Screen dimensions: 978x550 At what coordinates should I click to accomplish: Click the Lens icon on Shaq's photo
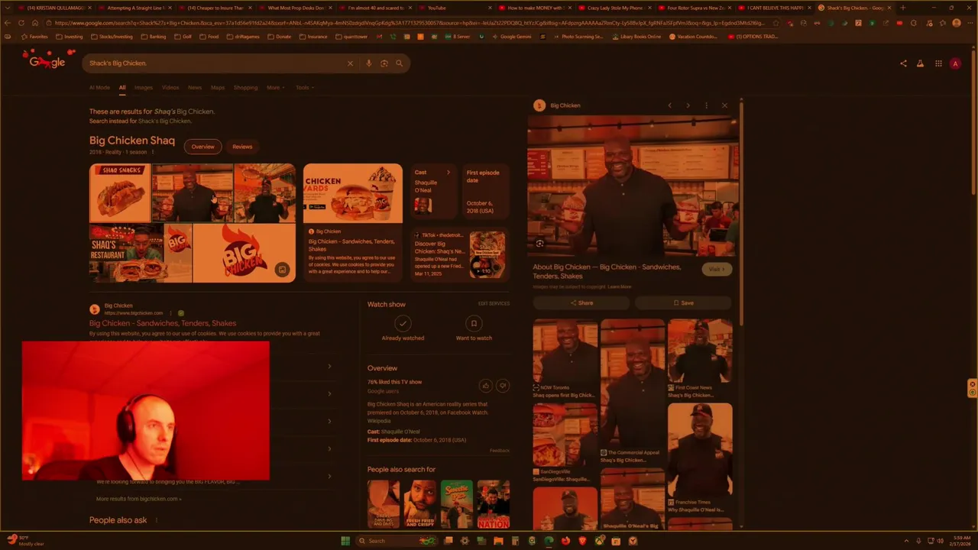[539, 244]
